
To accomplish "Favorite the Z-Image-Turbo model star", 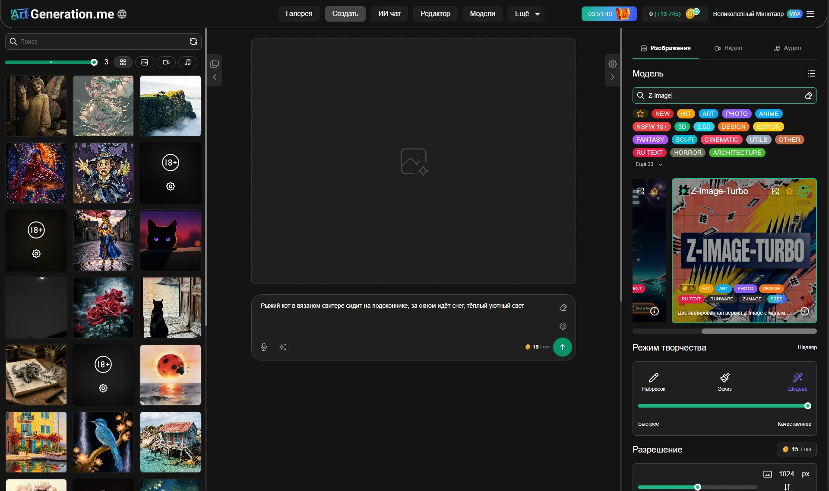I will [789, 191].
